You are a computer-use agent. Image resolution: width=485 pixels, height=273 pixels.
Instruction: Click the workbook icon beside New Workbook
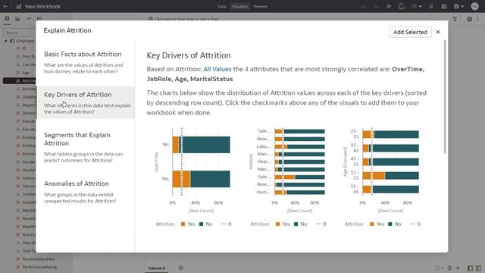[19, 6]
